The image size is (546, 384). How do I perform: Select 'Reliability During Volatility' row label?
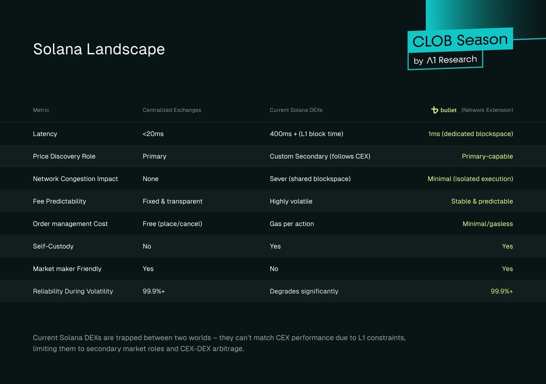[73, 291]
